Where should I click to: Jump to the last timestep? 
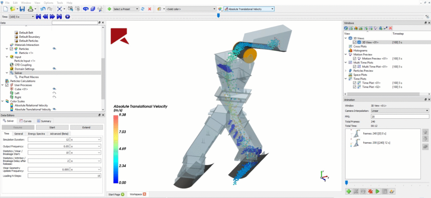pyautogui.click(x=60, y=16)
